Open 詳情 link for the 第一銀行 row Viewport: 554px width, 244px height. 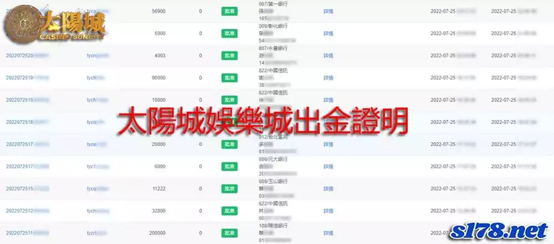tap(328, 11)
